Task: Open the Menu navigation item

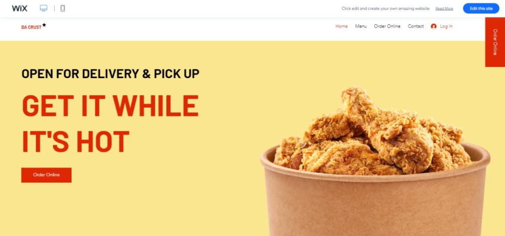Action: [361, 27]
